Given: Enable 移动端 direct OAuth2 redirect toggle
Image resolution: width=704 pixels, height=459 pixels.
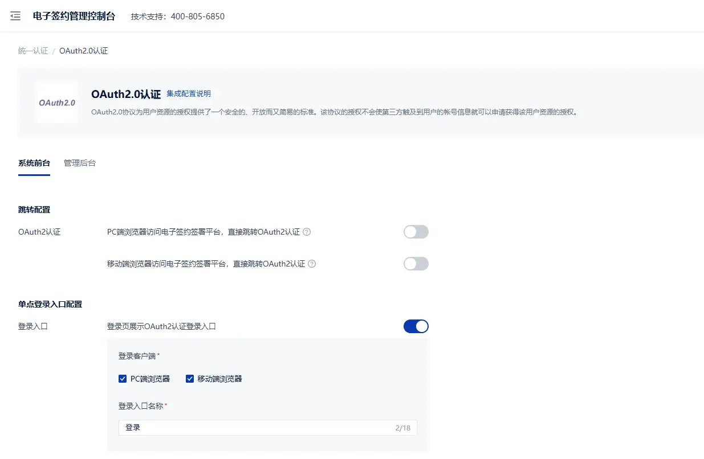Looking at the screenshot, I should 416,264.
